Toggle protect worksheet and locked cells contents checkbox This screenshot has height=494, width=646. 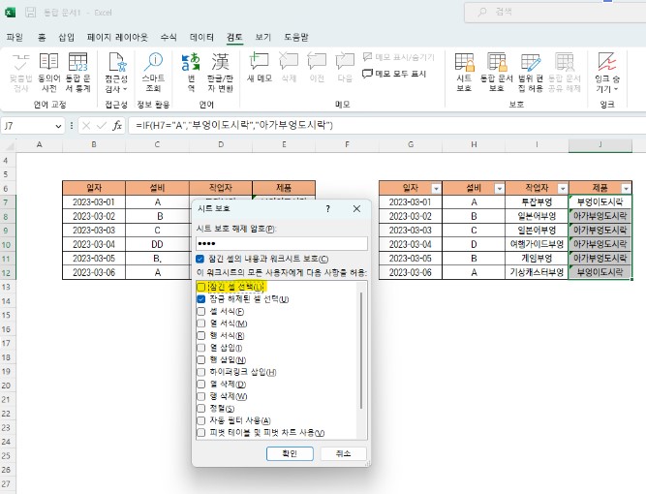click(x=200, y=260)
